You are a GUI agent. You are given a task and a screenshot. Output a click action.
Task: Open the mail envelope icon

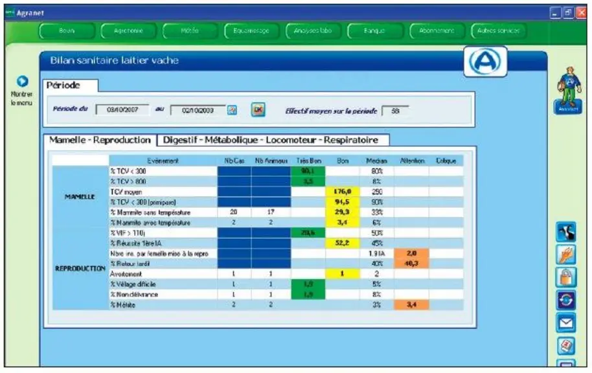(566, 323)
